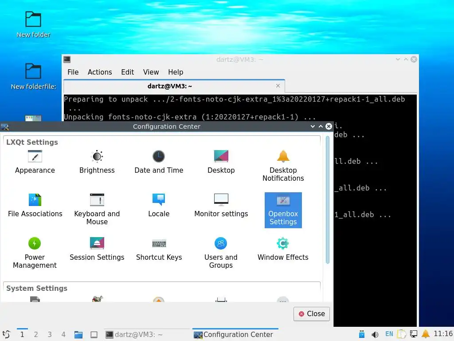
Task: Open Session Settings
Action: tap(97, 249)
